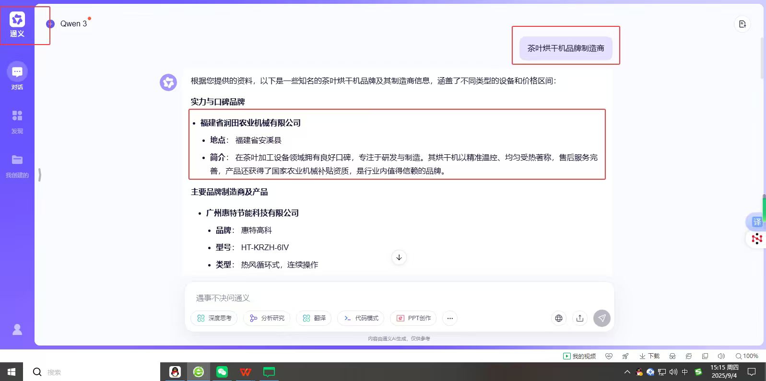Click the send message arrow button
Viewport: 766px width, 381px height.
pos(601,318)
